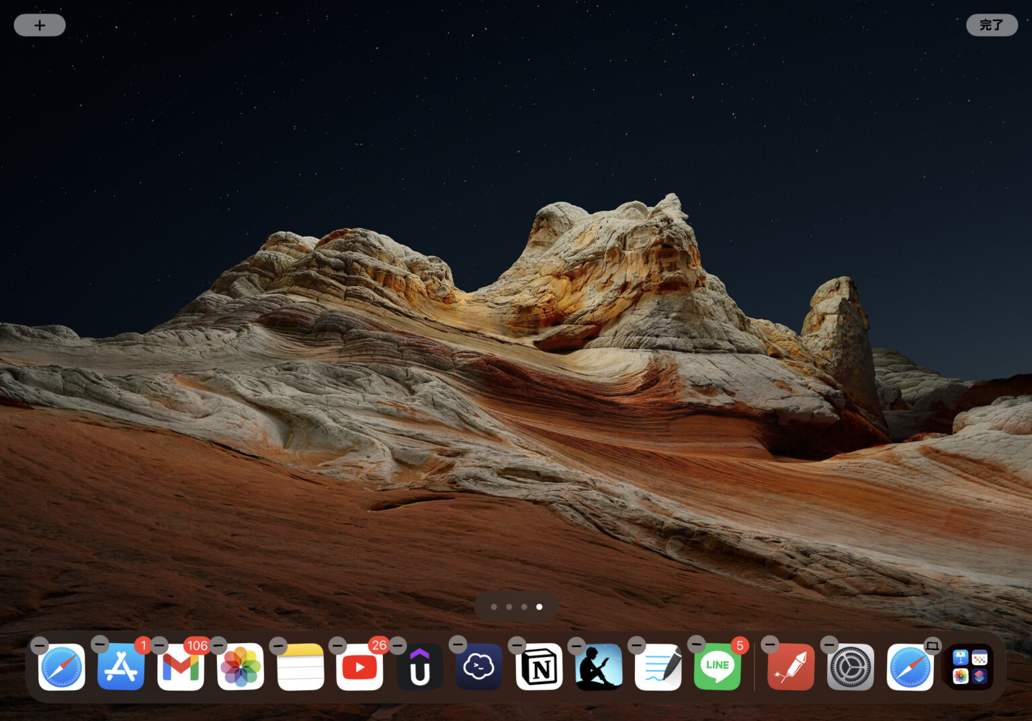Launch the Photos app
Viewport: 1032px width, 721px height.
[241, 667]
